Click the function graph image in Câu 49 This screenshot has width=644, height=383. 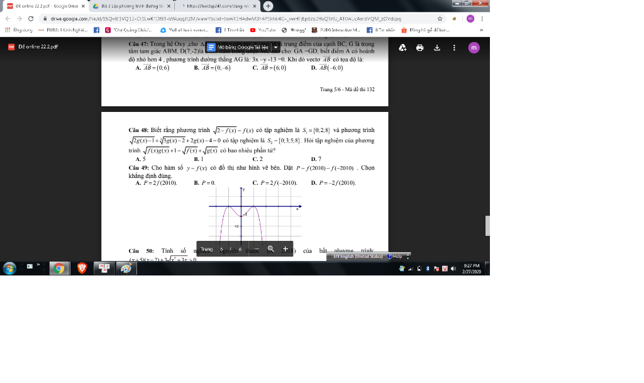coord(255,216)
